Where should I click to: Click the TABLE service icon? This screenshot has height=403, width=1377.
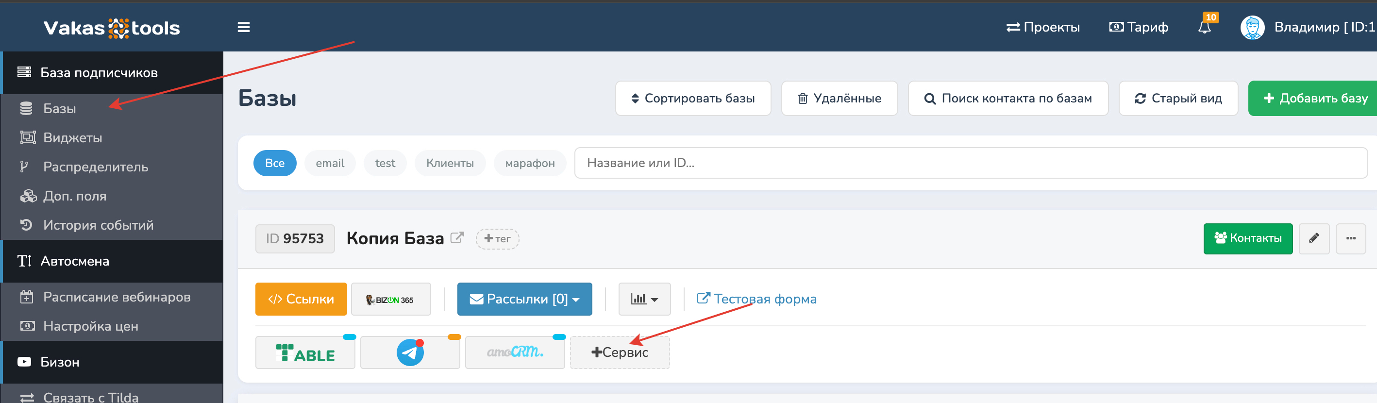[x=305, y=353]
